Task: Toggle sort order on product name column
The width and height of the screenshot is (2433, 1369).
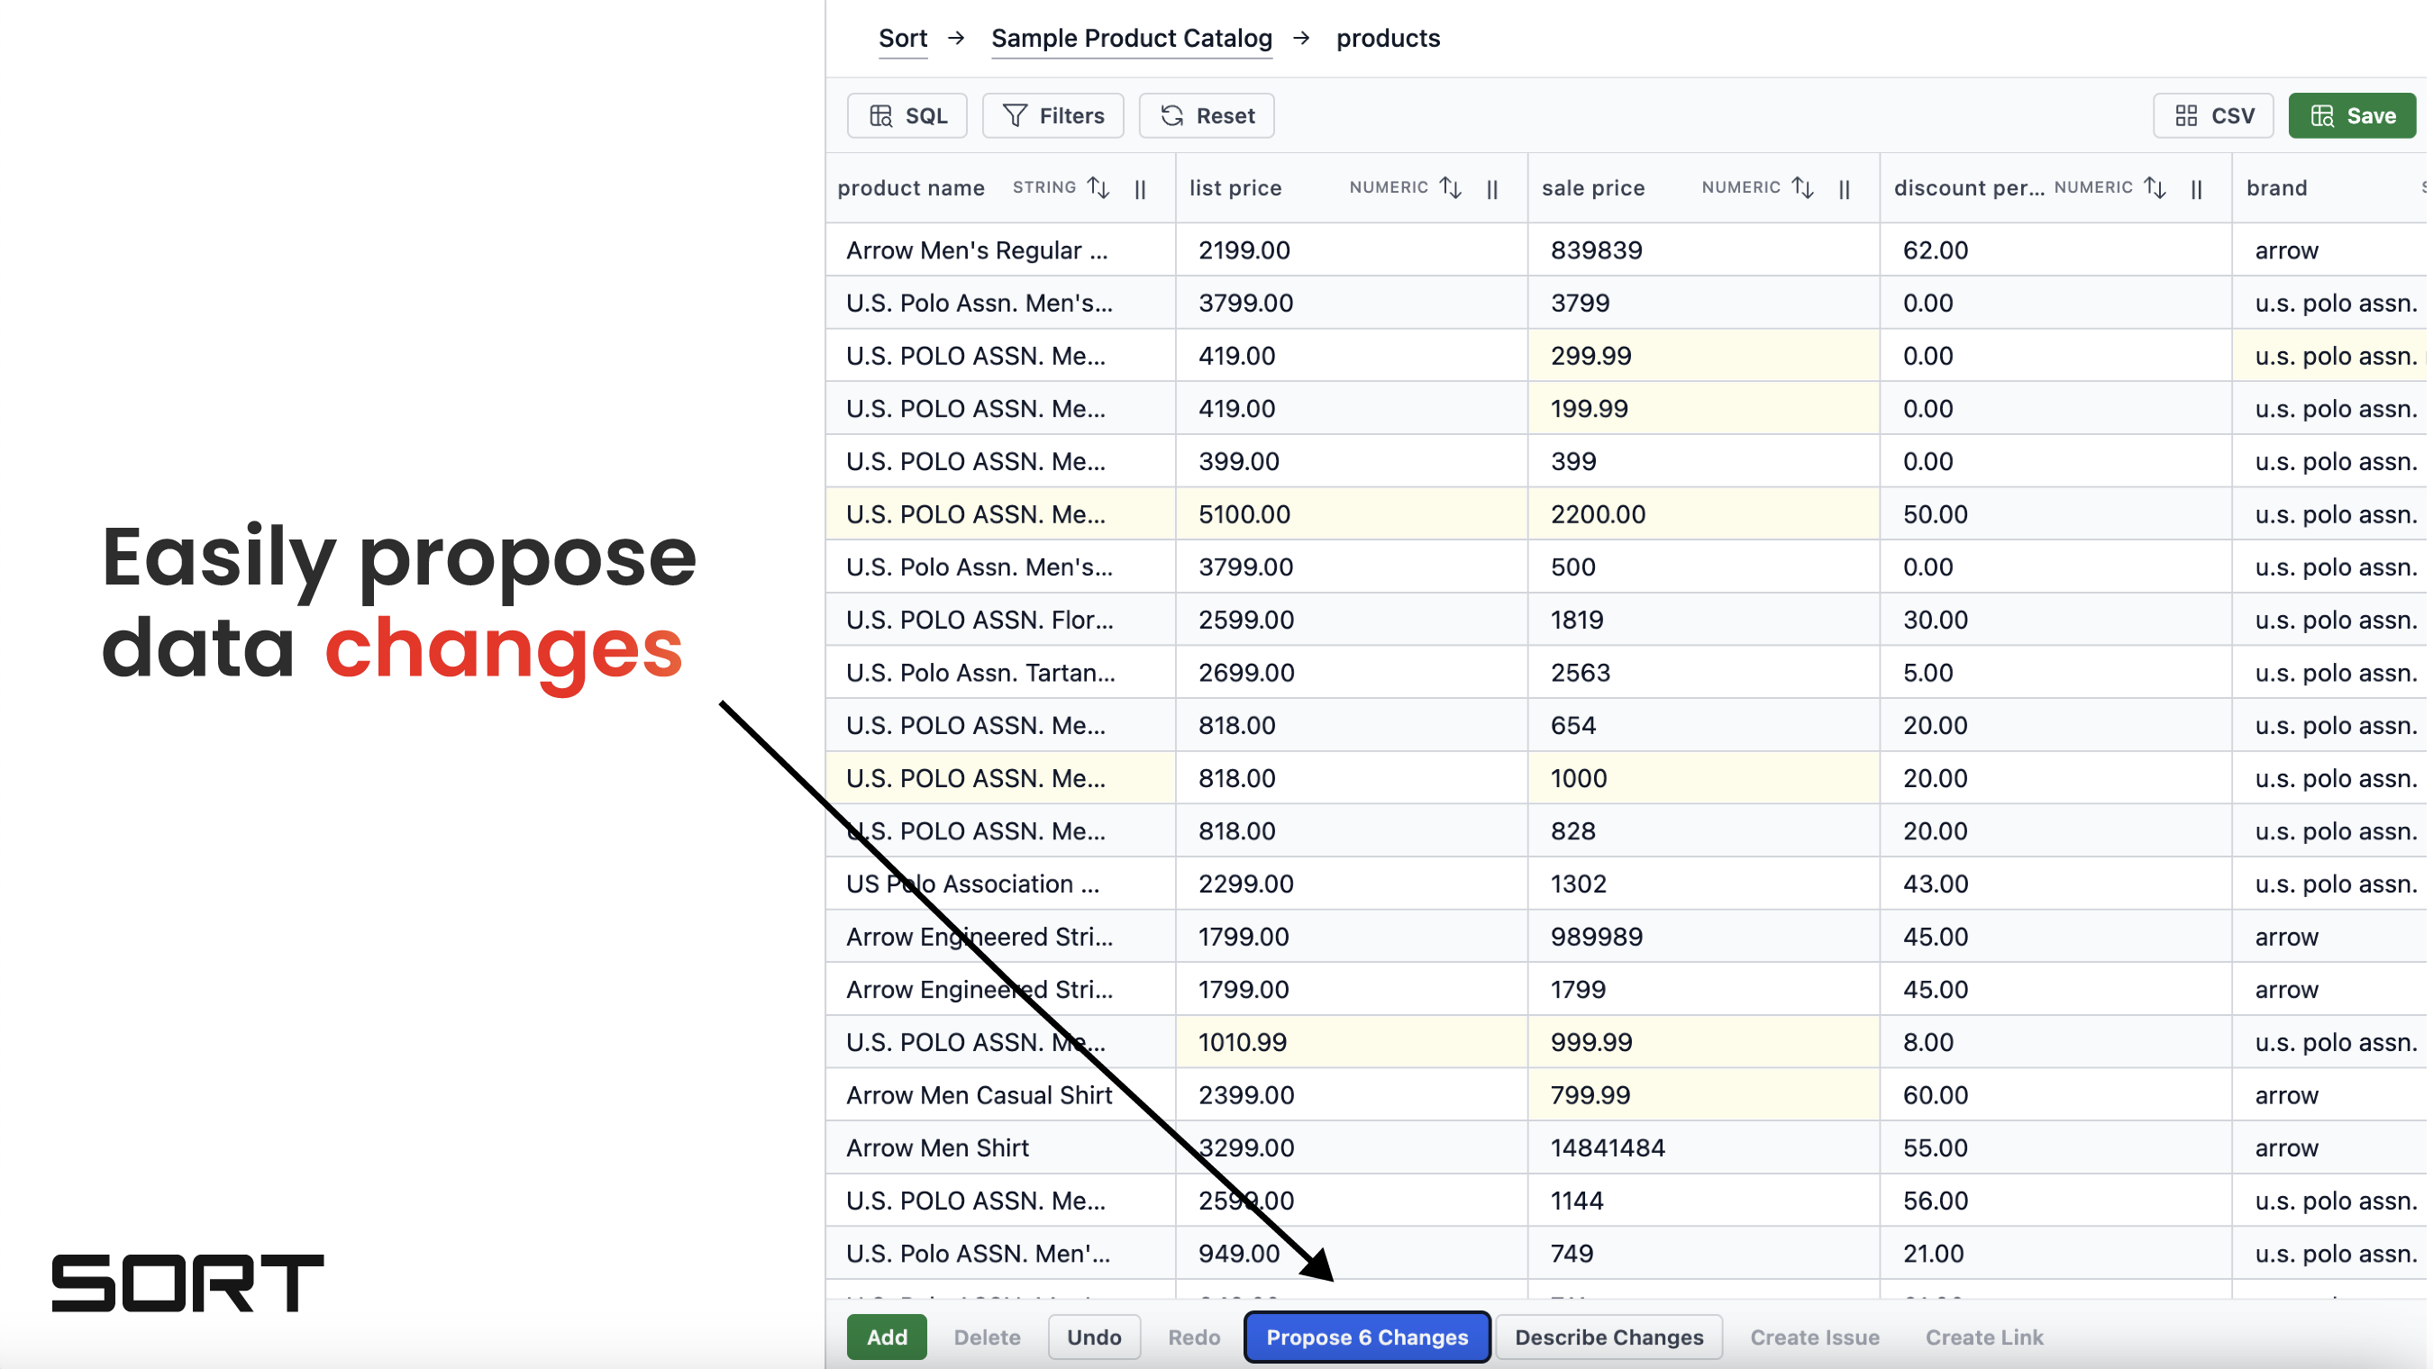Action: point(1099,186)
